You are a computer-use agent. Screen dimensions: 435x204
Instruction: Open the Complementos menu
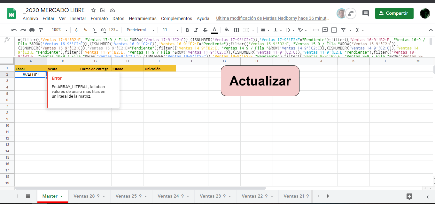(x=177, y=19)
